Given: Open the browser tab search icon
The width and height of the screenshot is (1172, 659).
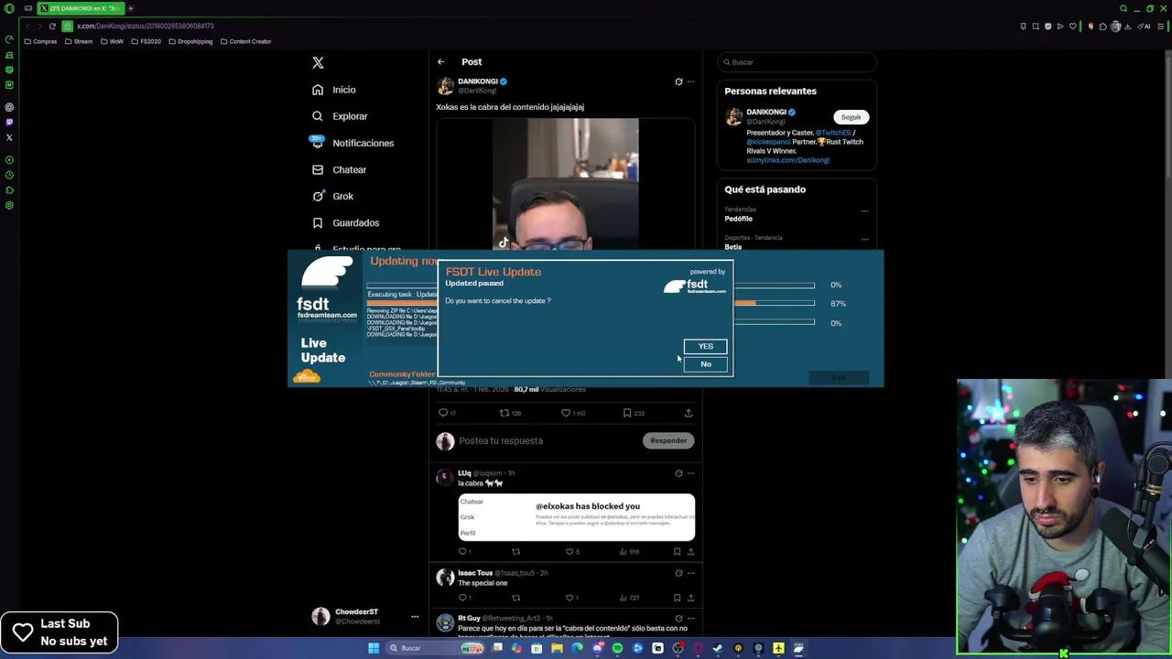Looking at the screenshot, I should (x=1123, y=8).
